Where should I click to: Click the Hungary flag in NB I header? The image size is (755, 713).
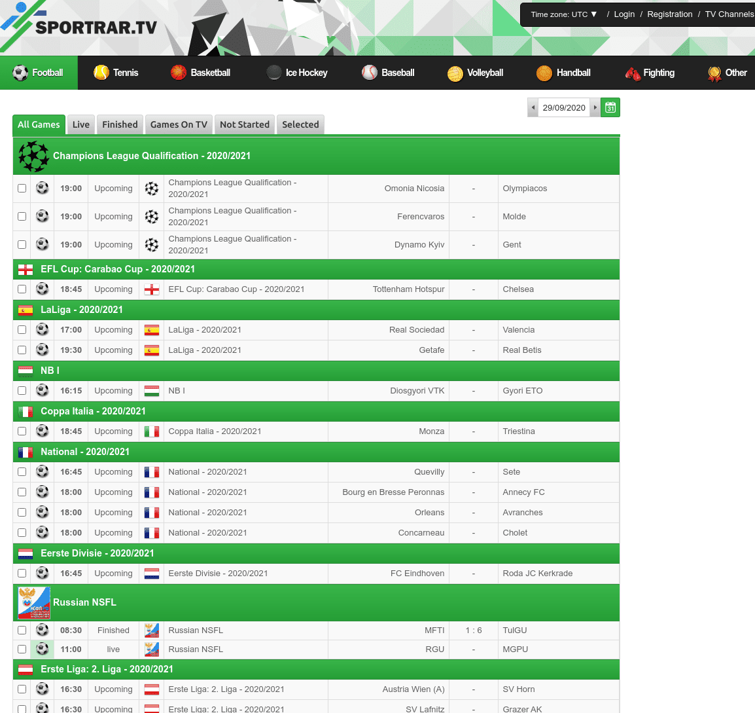point(26,371)
